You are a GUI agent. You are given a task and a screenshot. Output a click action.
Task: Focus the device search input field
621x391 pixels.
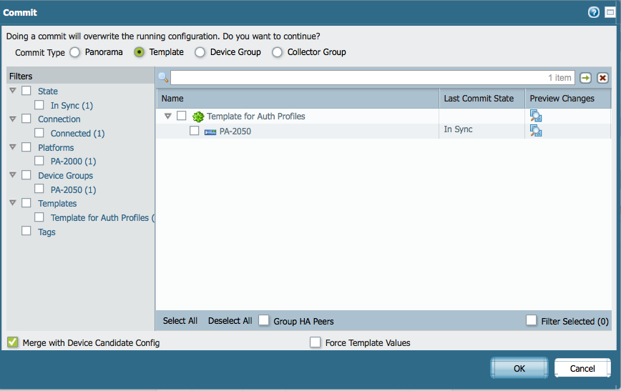(x=372, y=78)
